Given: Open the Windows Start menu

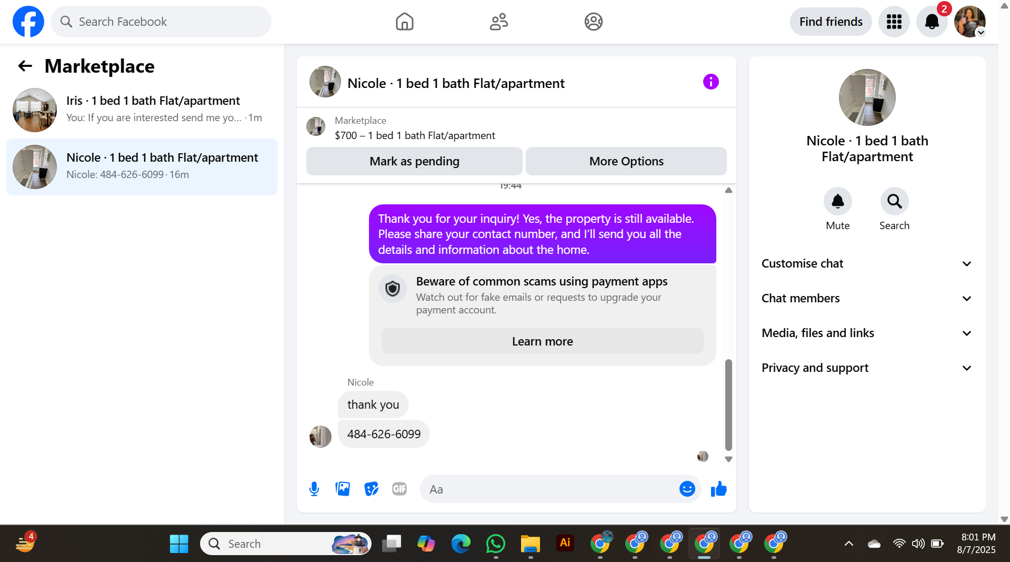Looking at the screenshot, I should pyautogui.click(x=179, y=544).
